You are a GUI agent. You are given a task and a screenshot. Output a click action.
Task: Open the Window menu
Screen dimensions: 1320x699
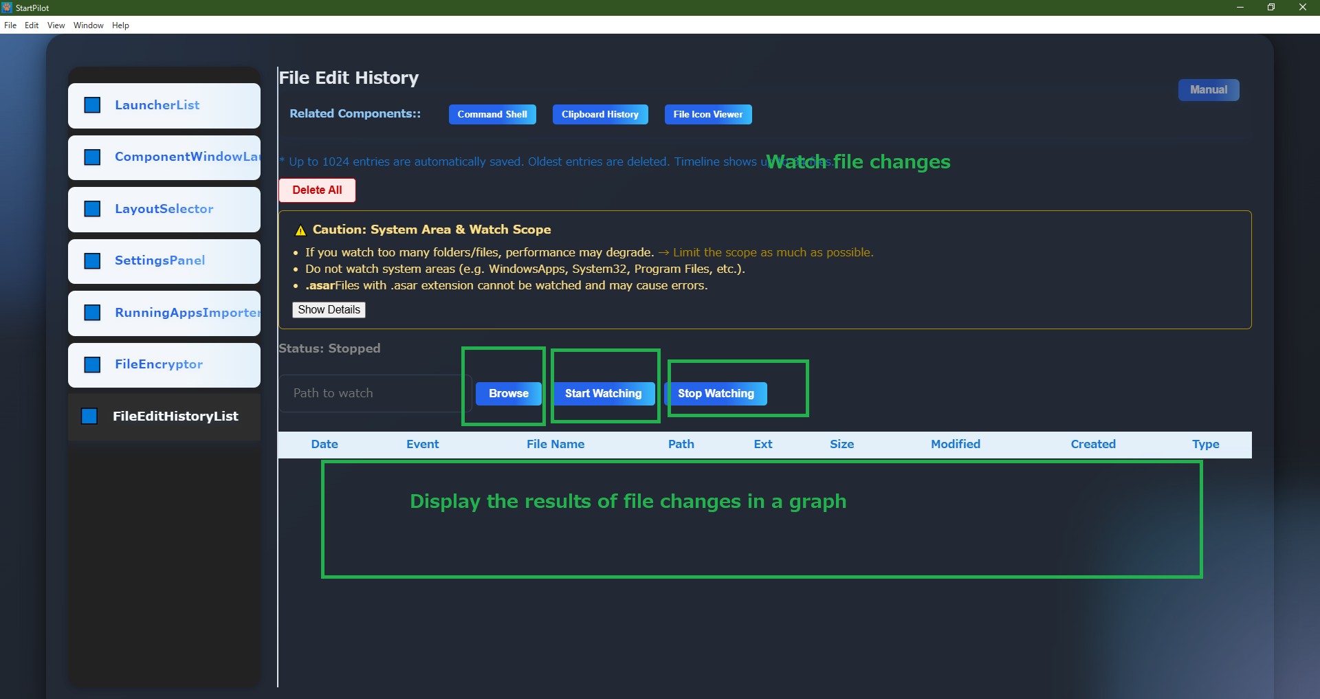click(x=88, y=25)
